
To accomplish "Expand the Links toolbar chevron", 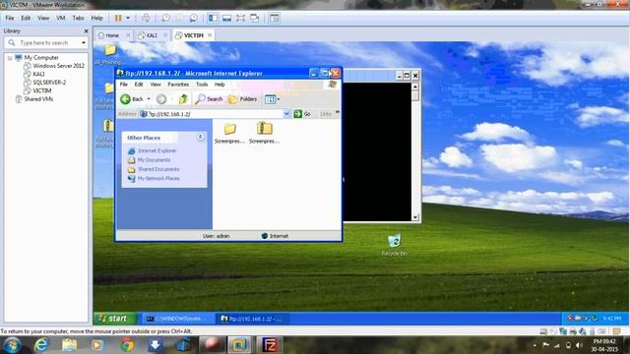I will (x=337, y=113).
